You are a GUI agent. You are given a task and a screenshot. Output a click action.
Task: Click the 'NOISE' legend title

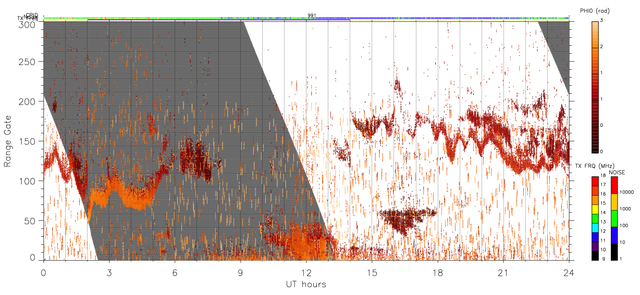tap(618, 172)
